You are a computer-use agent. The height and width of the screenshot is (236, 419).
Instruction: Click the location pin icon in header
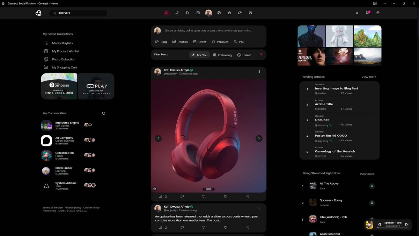point(357,13)
